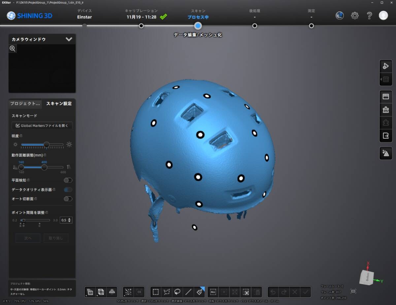
Task: Click the point interval stepper arrows
Action: [x=70, y=220]
